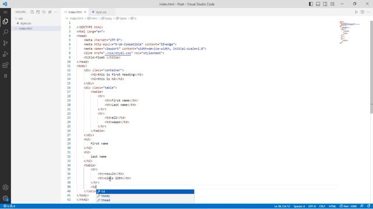Open editor more actions ellipsis

368,12
